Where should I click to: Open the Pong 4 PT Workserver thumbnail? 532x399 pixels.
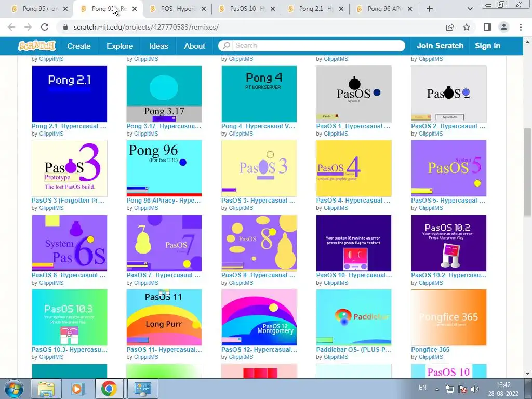(x=259, y=94)
